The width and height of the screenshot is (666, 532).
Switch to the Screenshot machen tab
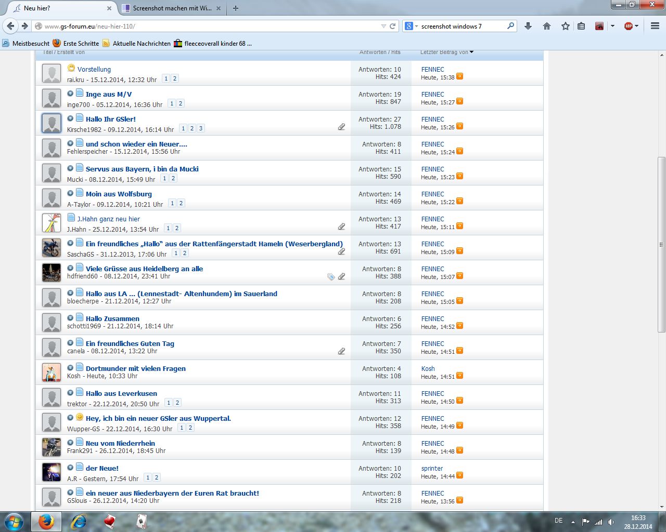coord(171,8)
